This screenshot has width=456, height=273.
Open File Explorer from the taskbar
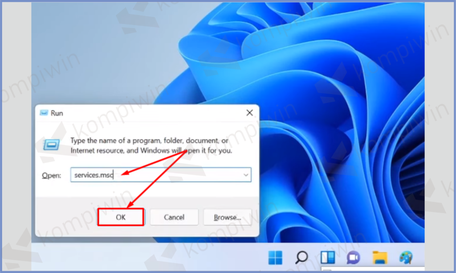[379, 257]
